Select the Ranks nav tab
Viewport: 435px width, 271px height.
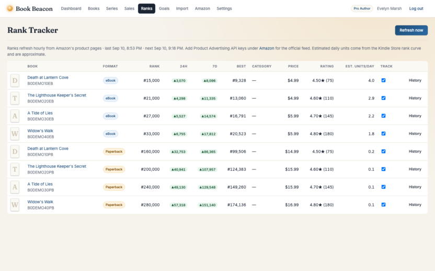click(146, 8)
